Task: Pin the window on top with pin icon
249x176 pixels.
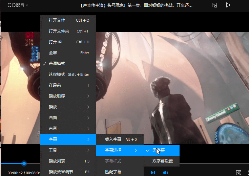Action: click(227, 5)
